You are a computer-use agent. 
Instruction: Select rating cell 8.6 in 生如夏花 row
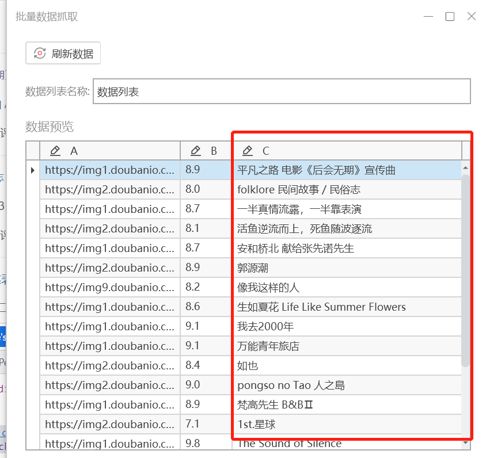click(x=206, y=307)
